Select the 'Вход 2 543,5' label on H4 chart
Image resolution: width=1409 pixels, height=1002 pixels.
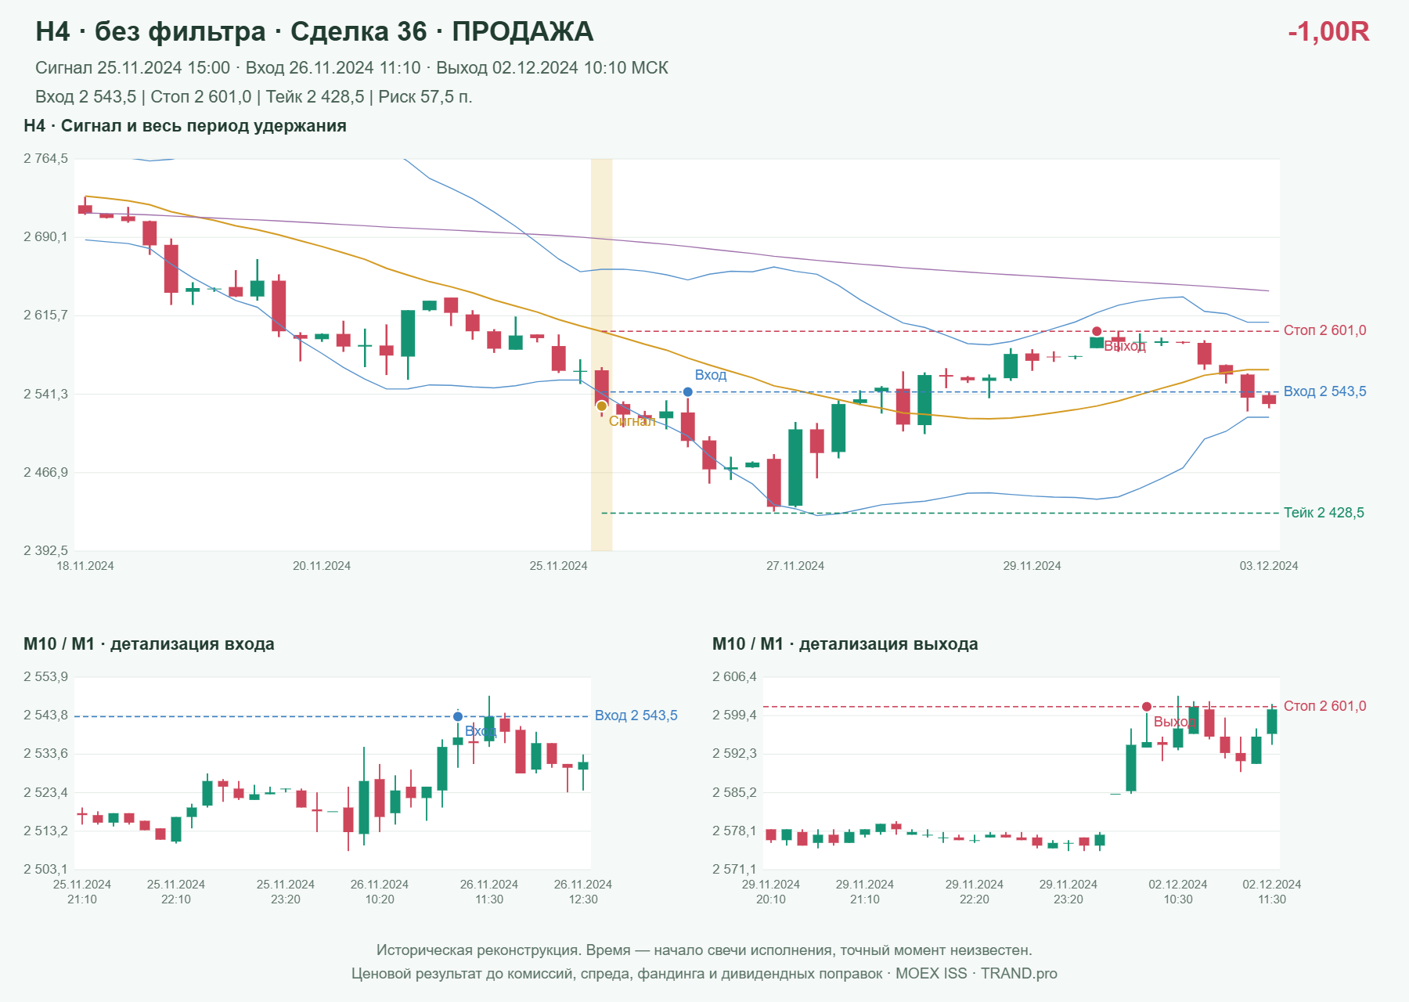(x=1325, y=391)
